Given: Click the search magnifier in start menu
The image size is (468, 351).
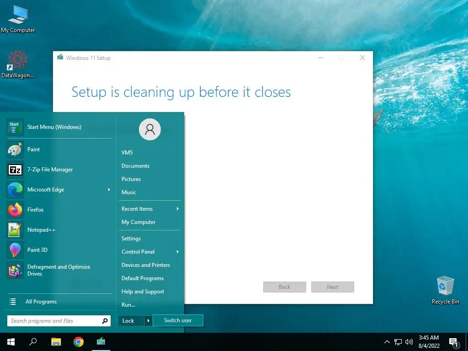Looking at the screenshot, I should coord(105,321).
